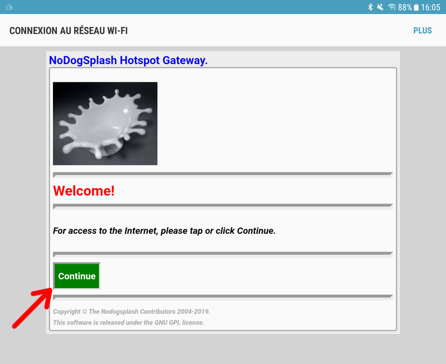Tap the GNU GPL license notice
The image size is (446, 364).
click(x=129, y=323)
